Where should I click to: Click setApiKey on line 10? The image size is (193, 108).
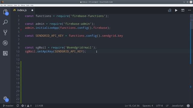45,51
